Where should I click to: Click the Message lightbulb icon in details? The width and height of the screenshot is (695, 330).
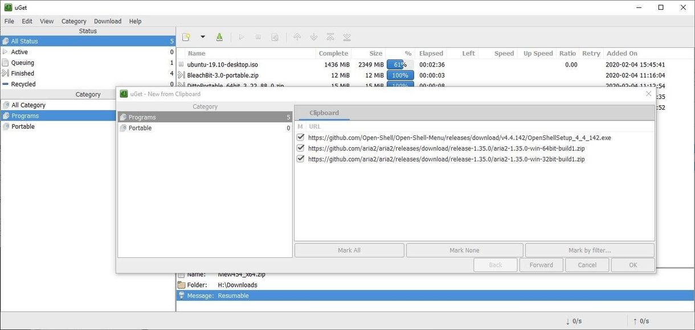pyautogui.click(x=181, y=296)
